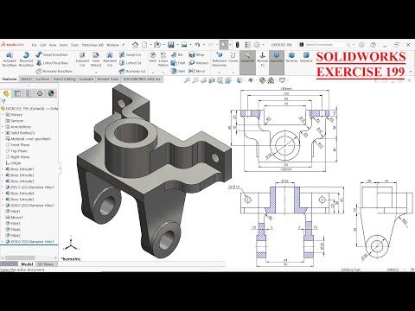Viewport: 415px width, 311px height.
Task: Switch to the Surfaces tab
Action: coord(42,79)
